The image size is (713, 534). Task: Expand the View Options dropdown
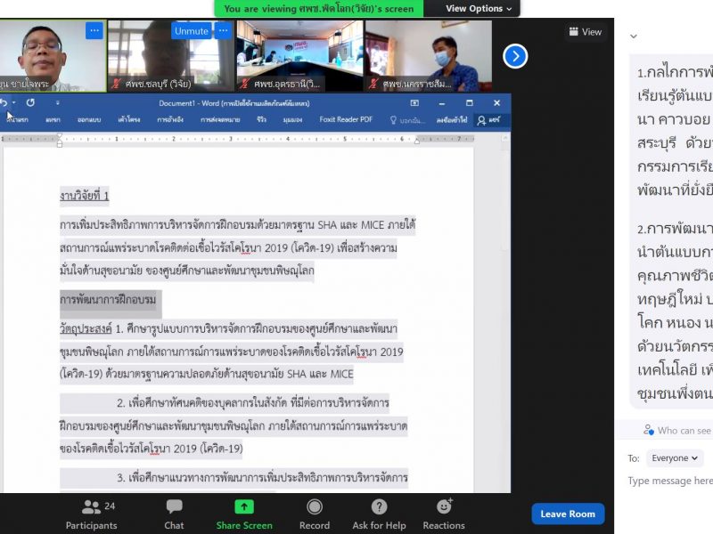tap(479, 8)
